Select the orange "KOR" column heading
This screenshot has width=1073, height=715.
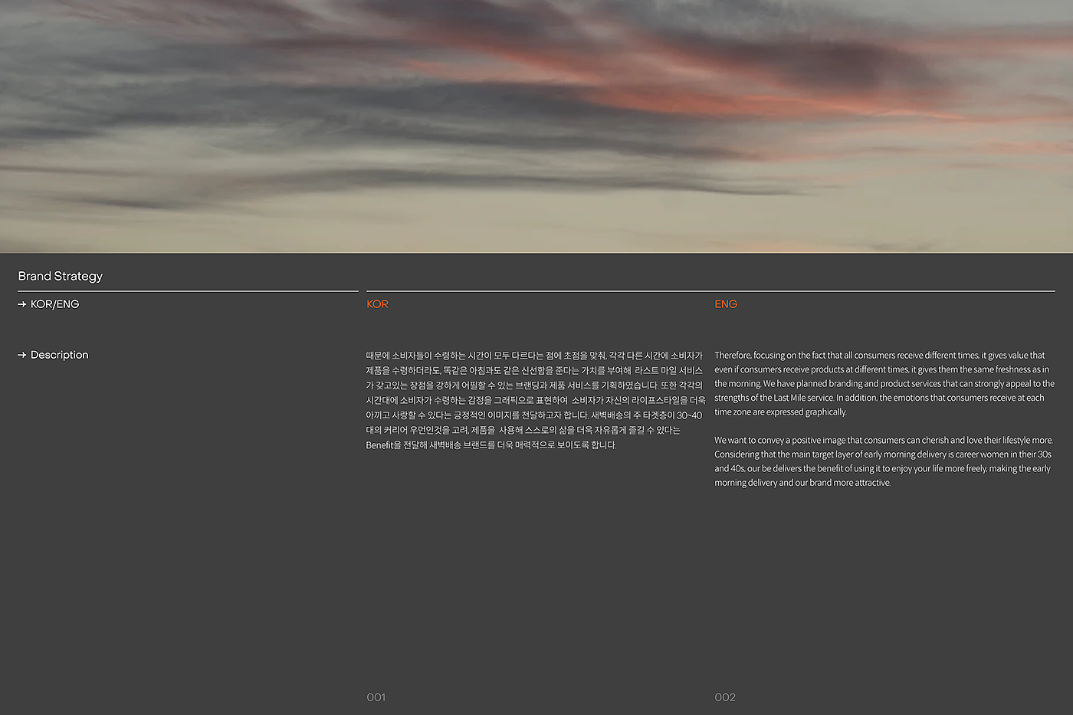click(x=378, y=304)
